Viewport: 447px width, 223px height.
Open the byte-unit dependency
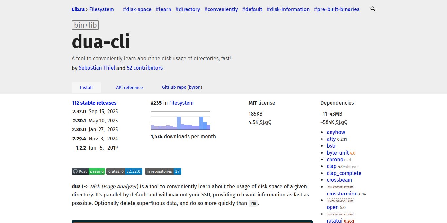coord(337,153)
